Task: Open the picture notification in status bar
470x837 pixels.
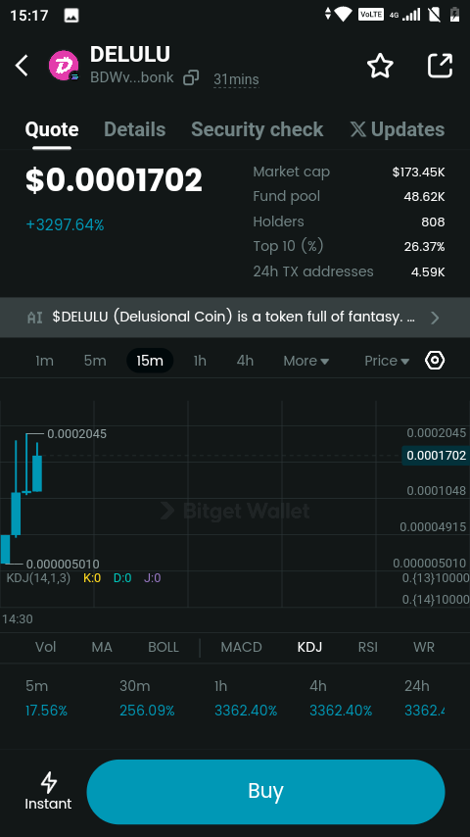Action: (71, 16)
